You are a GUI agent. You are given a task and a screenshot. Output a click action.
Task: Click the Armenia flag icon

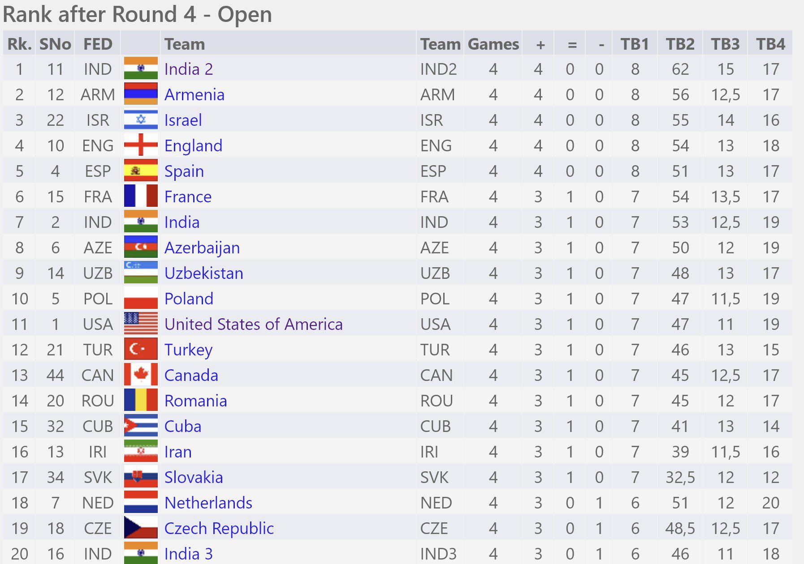click(141, 94)
